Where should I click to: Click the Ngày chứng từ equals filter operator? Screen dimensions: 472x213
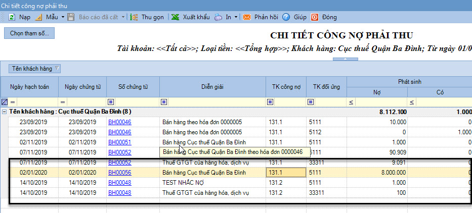pyautogui.click(x=63, y=102)
